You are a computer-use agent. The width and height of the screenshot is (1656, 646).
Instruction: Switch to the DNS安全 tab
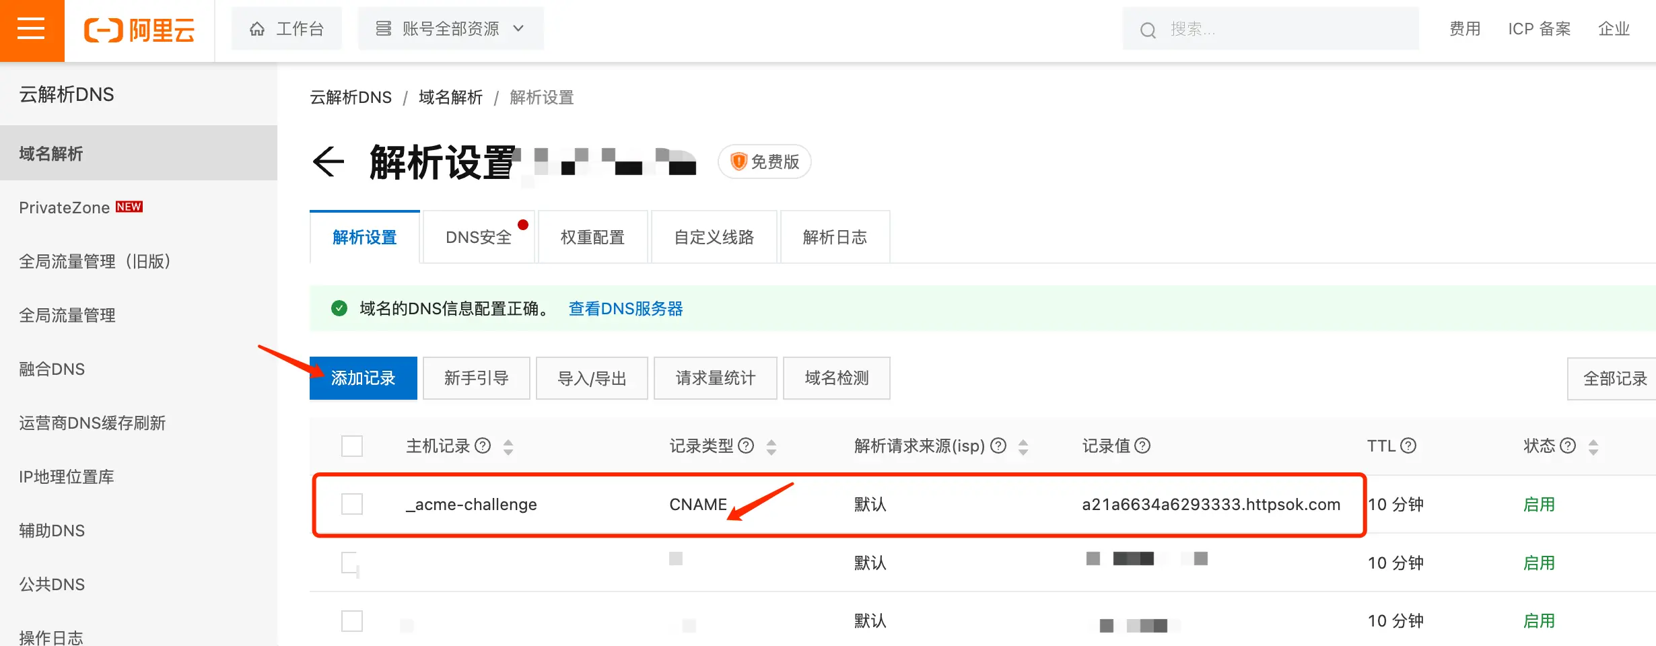479,238
